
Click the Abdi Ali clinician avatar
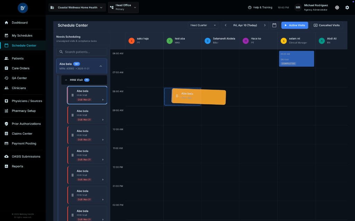point(322,41)
